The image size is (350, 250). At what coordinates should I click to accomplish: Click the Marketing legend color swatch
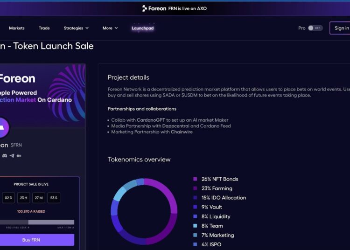pyautogui.click(x=195, y=235)
